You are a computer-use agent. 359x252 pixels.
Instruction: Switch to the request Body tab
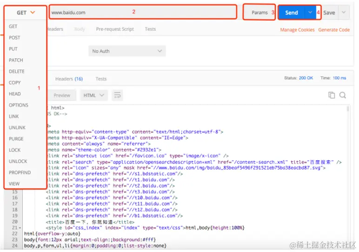(x=80, y=29)
